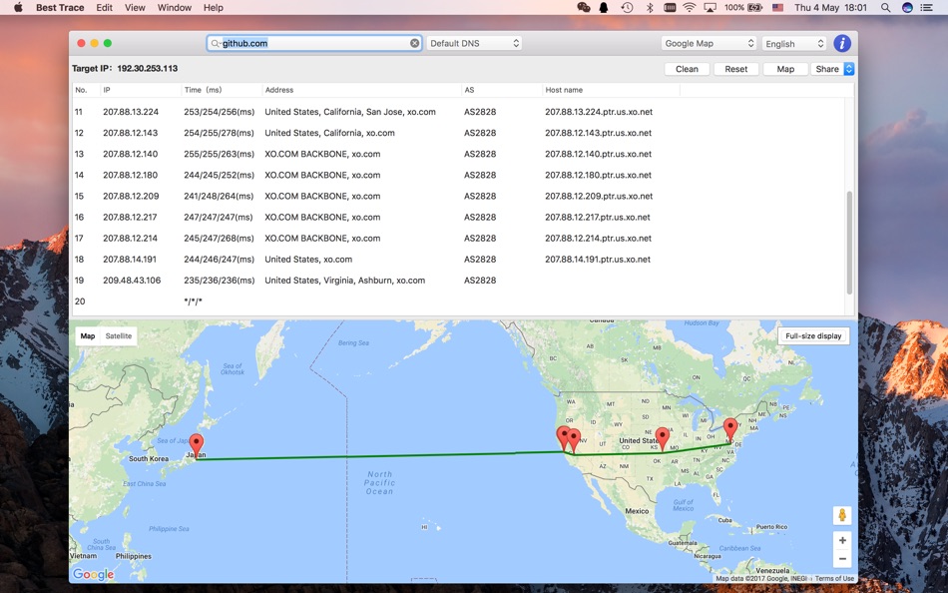Click the trace table vertical scrollbar

pyautogui.click(x=849, y=243)
